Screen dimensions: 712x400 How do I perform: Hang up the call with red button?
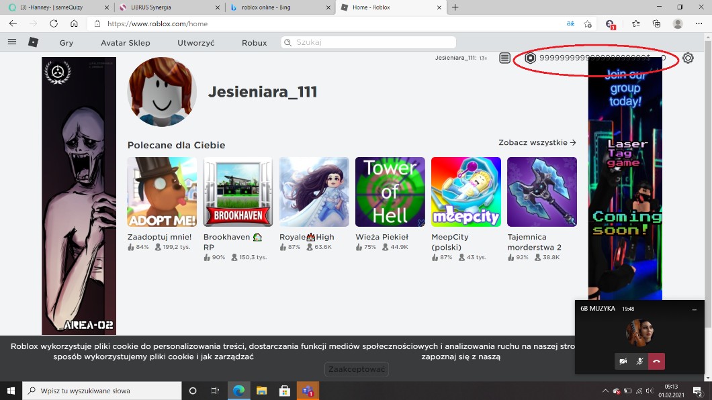(656, 361)
